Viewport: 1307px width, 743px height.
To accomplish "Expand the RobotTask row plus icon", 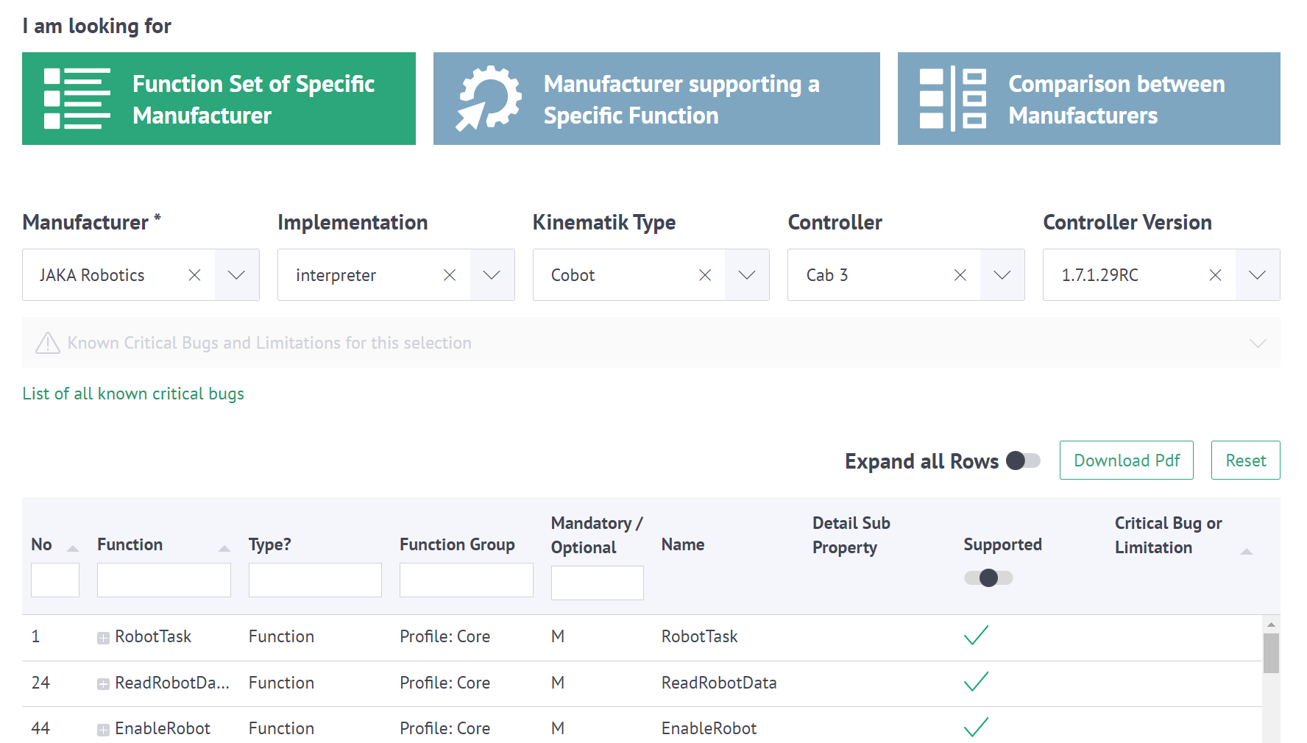I will (104, 638).
